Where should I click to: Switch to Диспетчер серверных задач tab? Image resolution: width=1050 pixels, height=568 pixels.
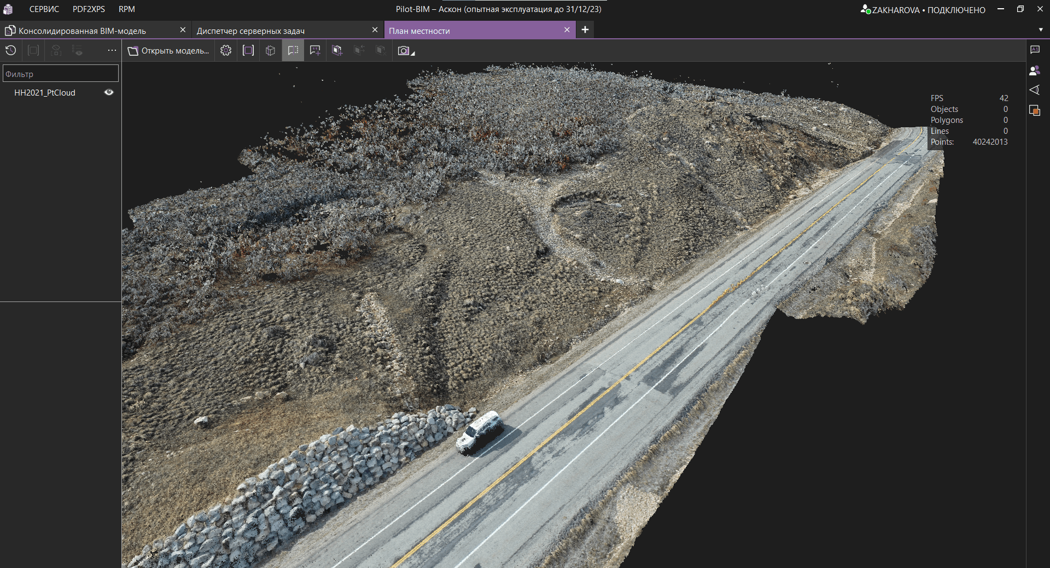click(250, 31)
